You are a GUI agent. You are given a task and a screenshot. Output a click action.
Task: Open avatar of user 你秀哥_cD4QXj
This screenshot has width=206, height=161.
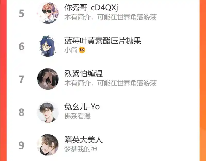pos(48,13)
